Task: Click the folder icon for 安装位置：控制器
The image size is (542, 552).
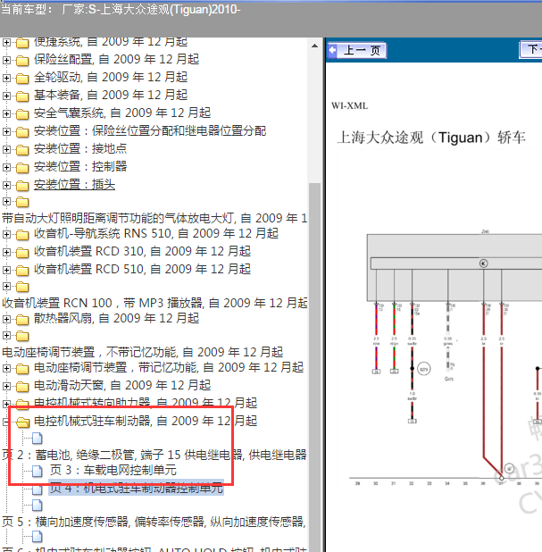Action: point(22,168)
